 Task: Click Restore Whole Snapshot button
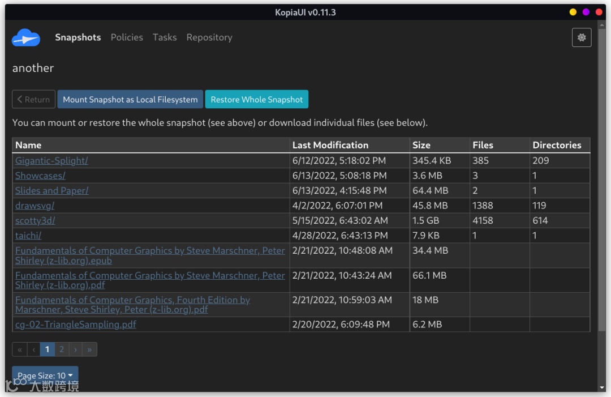click(x=257, y=100)
